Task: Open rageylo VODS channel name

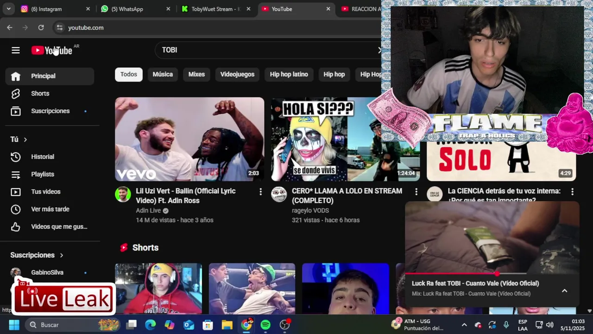Action: [310, 211]
